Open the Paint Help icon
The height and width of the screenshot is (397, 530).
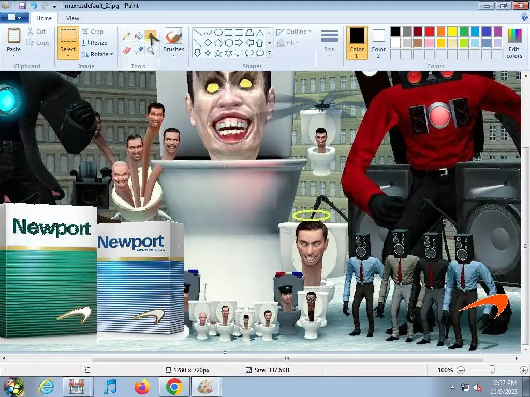click(525, 17)
